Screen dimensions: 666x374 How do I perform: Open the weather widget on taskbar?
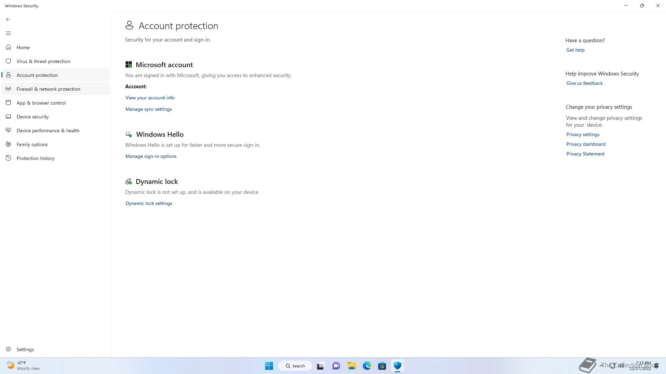click(23, 366)
